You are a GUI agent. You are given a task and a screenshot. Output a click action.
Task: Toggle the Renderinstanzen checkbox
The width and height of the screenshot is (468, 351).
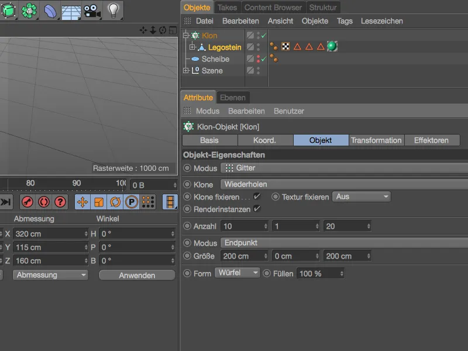[257, 209]
